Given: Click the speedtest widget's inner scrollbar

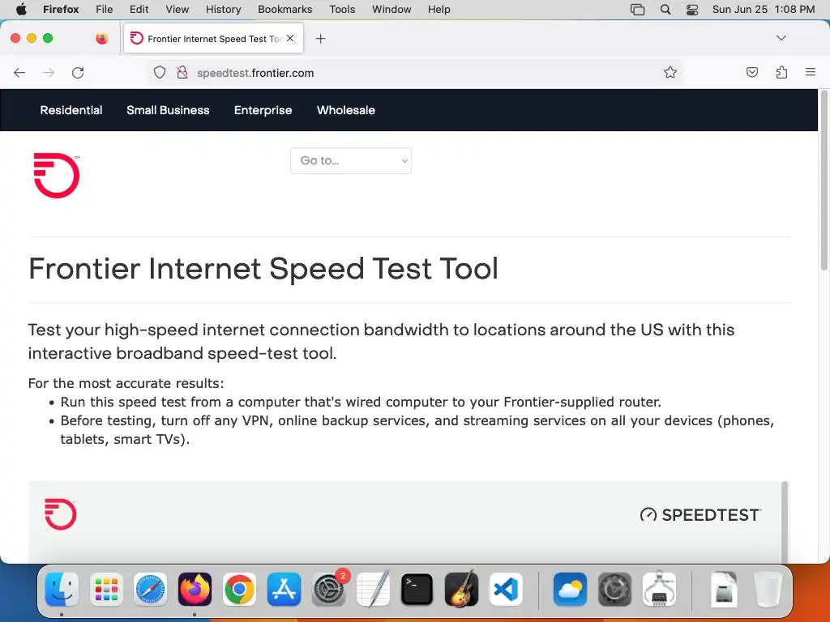Looking at the screenshot, I should (x=785, y=522).
